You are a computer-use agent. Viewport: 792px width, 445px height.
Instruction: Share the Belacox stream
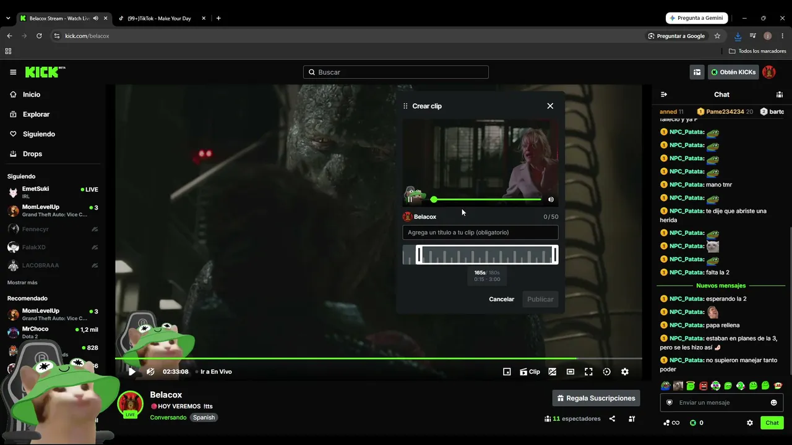(612, 418)
